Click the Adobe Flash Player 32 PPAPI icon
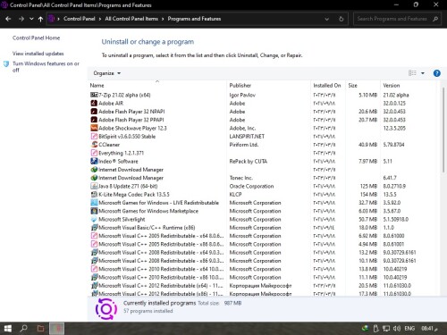The width and height of the screenshot is (447, 335). [94, 120]
